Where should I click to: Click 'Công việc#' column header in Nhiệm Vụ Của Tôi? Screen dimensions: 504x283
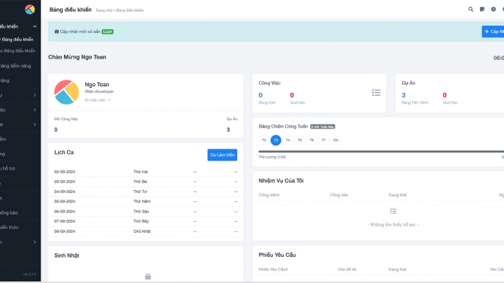pos(269,195)
